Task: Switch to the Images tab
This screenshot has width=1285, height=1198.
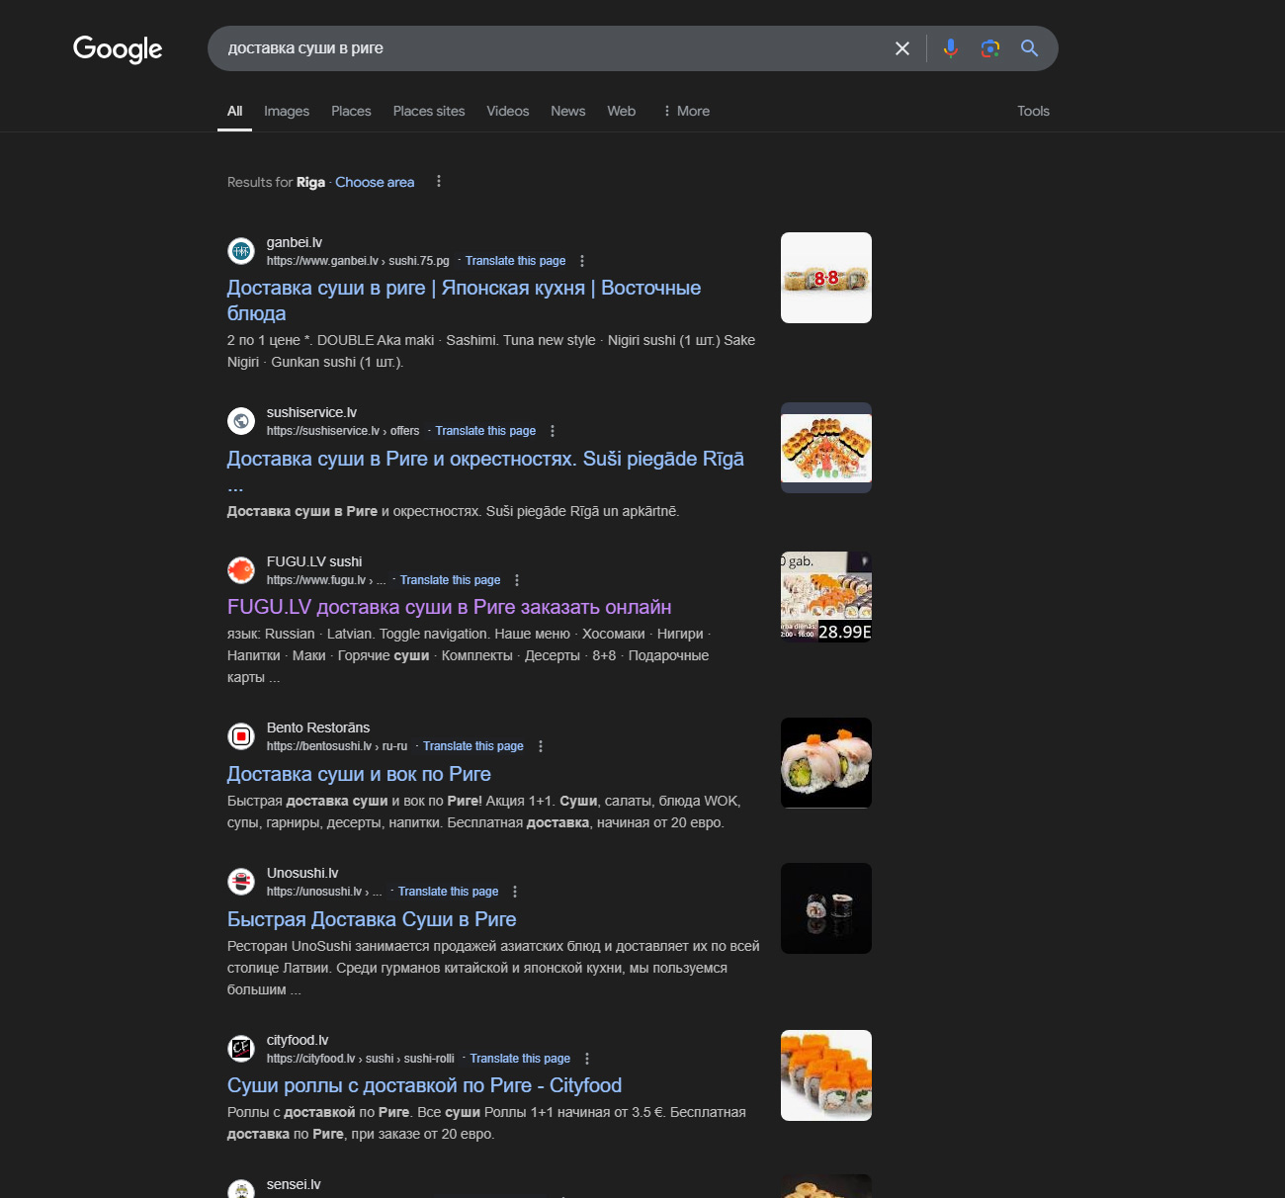Action: click(287, 111)
